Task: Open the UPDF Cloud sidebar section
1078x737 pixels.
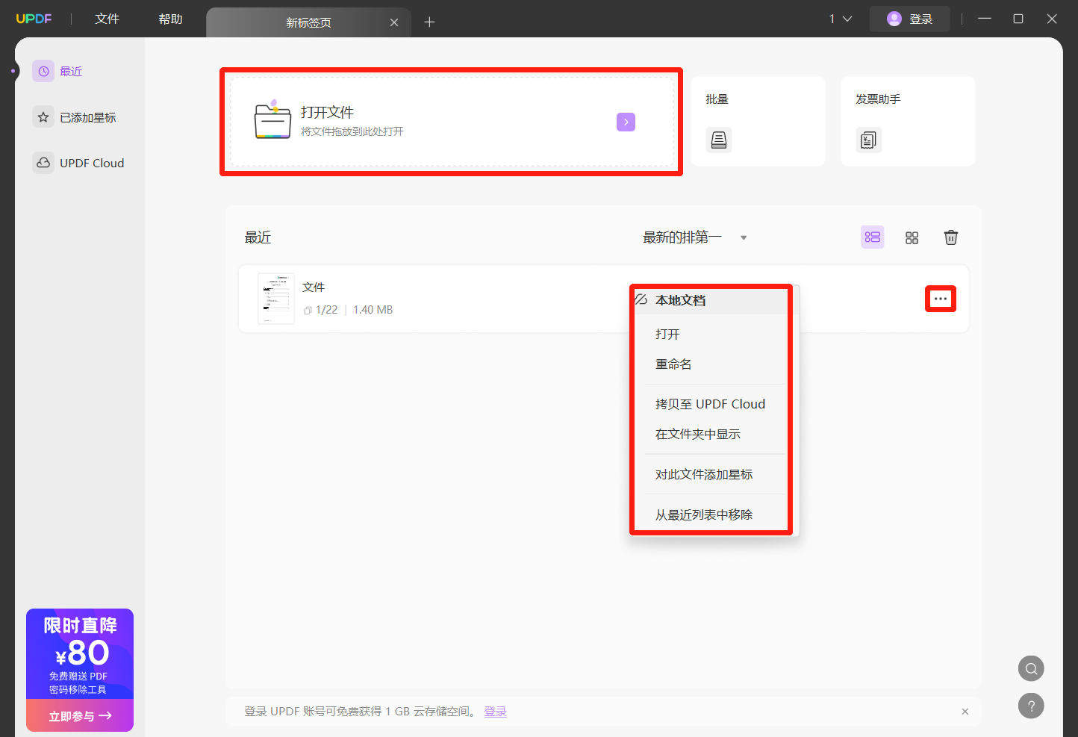Action: tap(78, 163)
